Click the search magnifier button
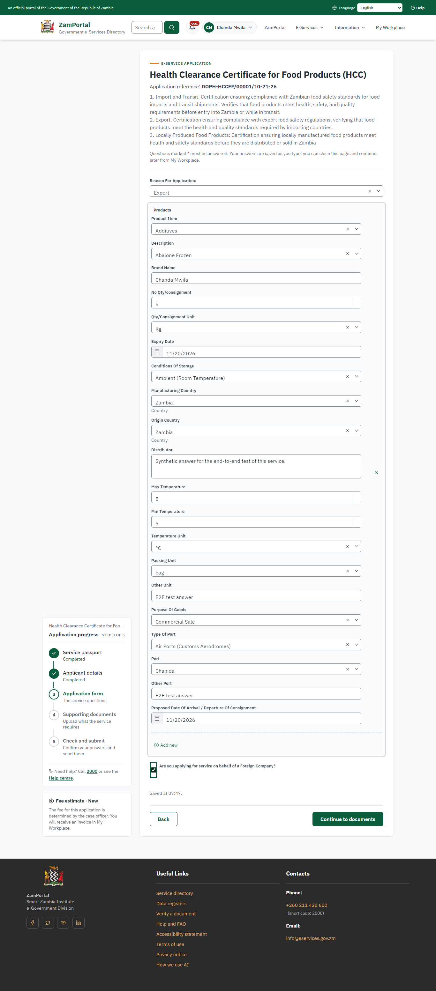 coord(172,27)
